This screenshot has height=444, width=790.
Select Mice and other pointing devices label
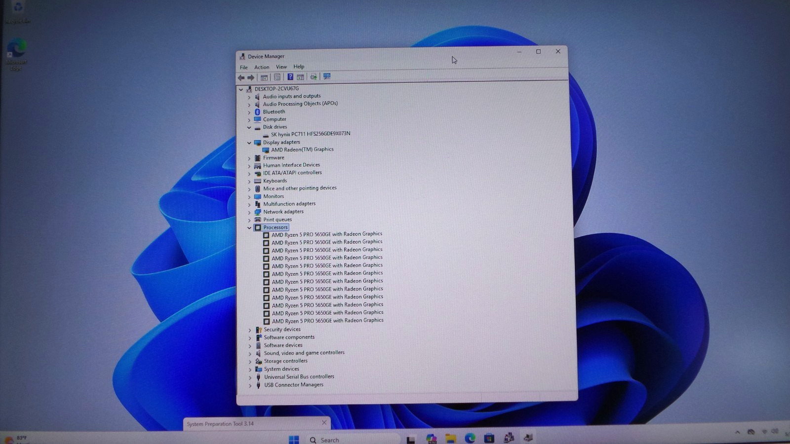click(x=300, y=188)
